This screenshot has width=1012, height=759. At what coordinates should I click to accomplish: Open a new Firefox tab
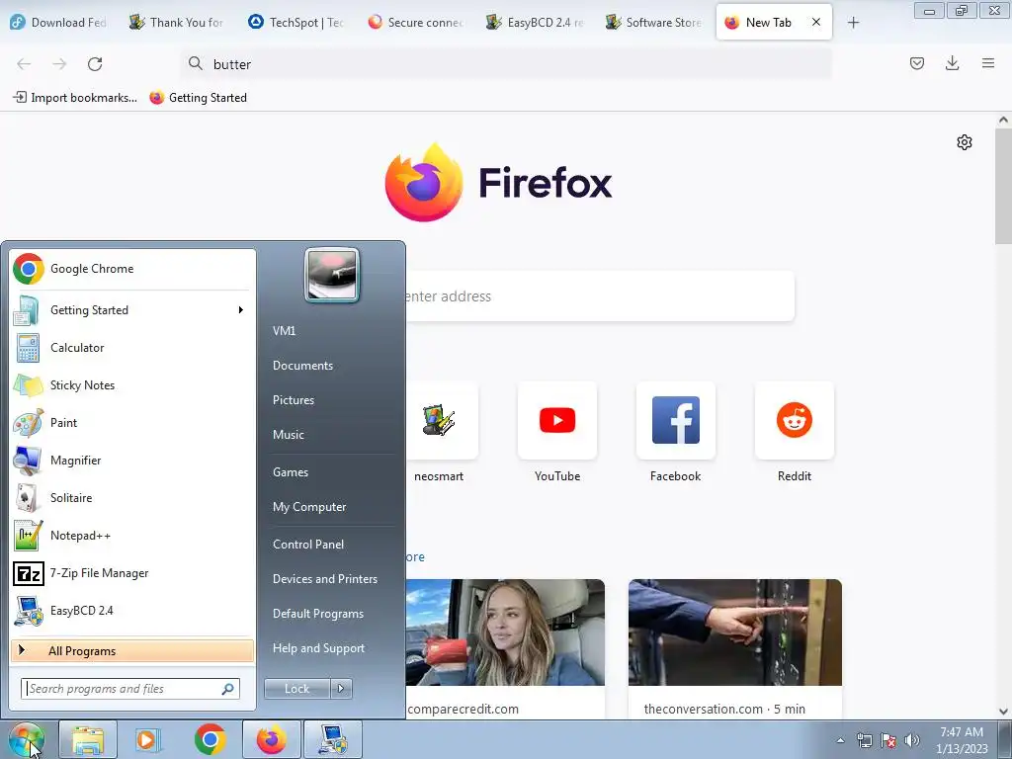pyautogui.click(x=853, y=23)
